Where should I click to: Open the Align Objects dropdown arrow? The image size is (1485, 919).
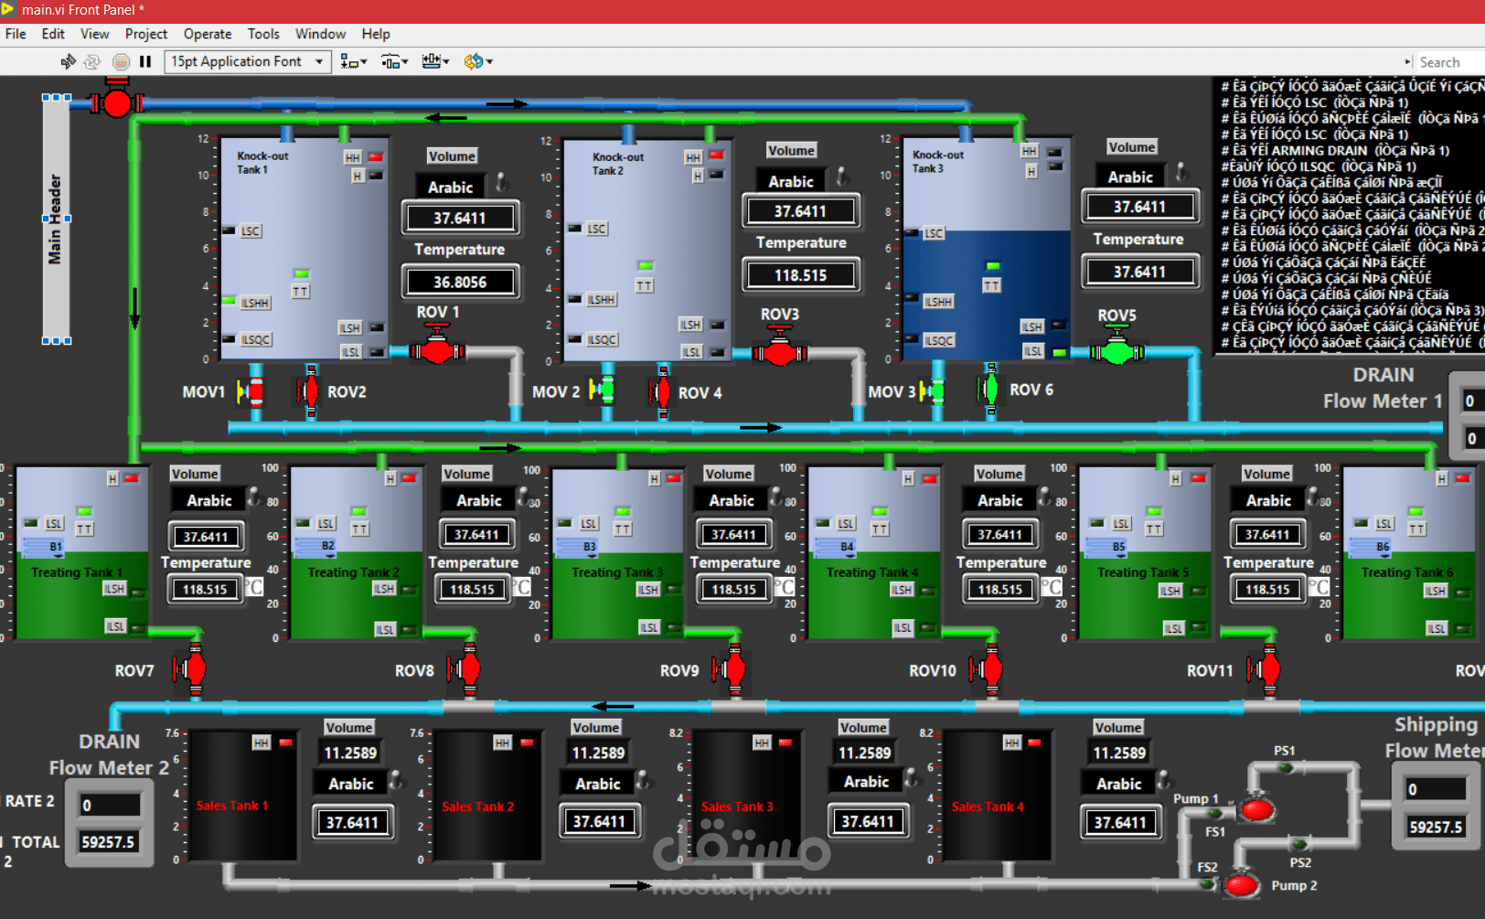[x=362, y=61]
